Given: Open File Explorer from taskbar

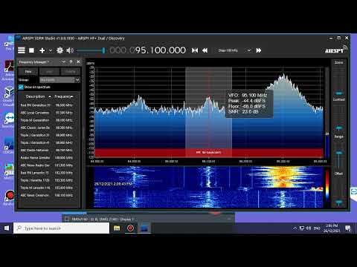Looking at the screenshot, I should [x=117, y=228].
